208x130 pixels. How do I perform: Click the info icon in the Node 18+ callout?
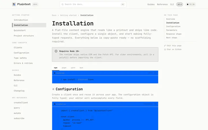tap(56, 51)
